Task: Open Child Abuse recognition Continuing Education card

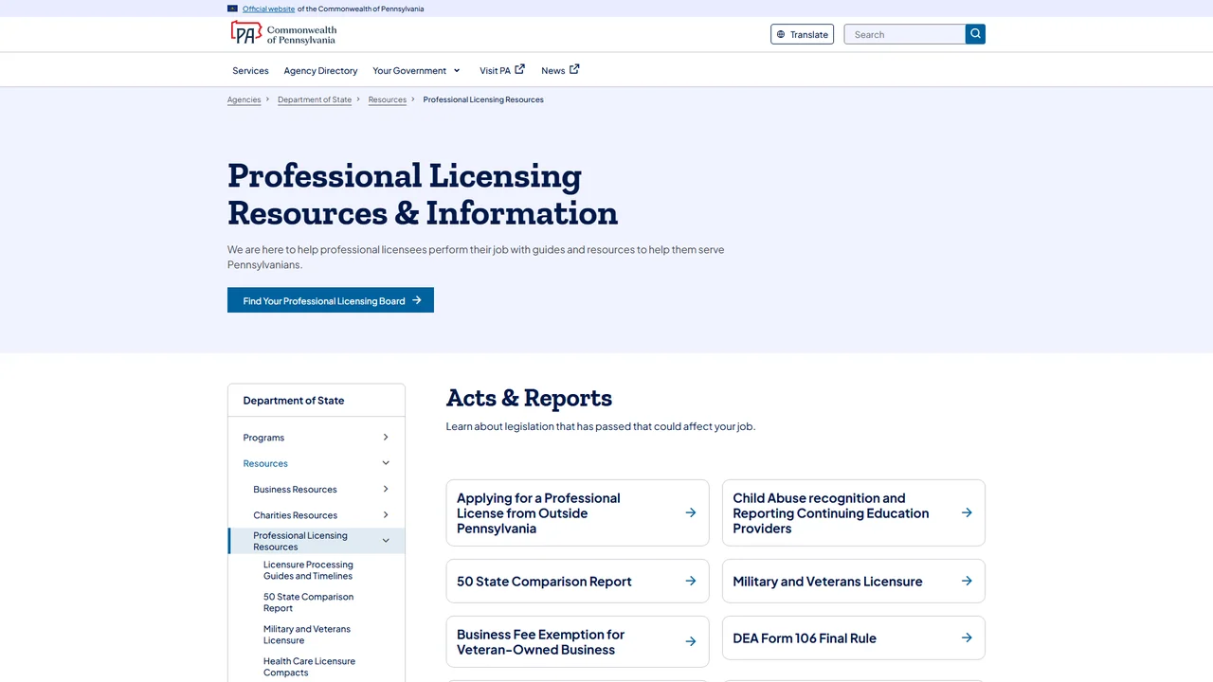Action: click(x=853, y=512)
